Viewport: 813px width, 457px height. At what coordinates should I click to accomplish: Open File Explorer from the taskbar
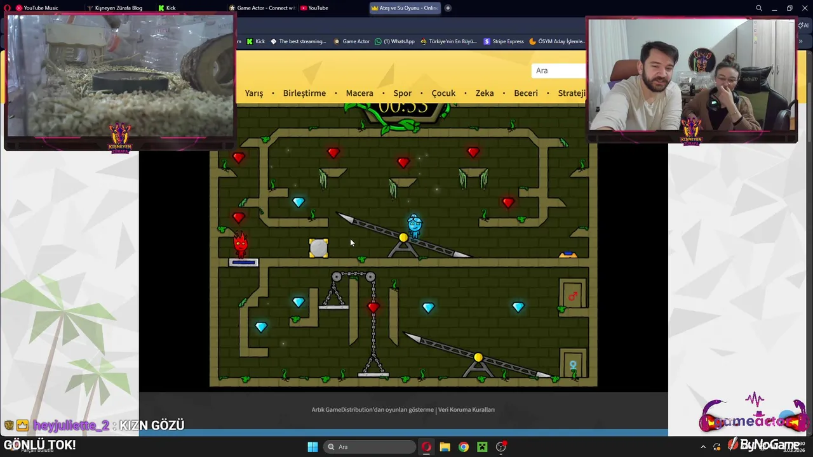445,447
